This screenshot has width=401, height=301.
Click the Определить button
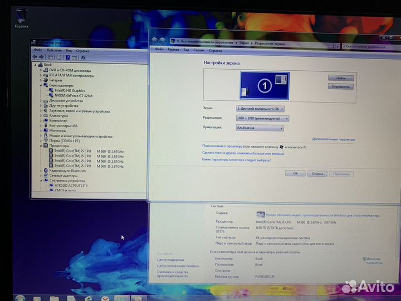tap(341, 86)
